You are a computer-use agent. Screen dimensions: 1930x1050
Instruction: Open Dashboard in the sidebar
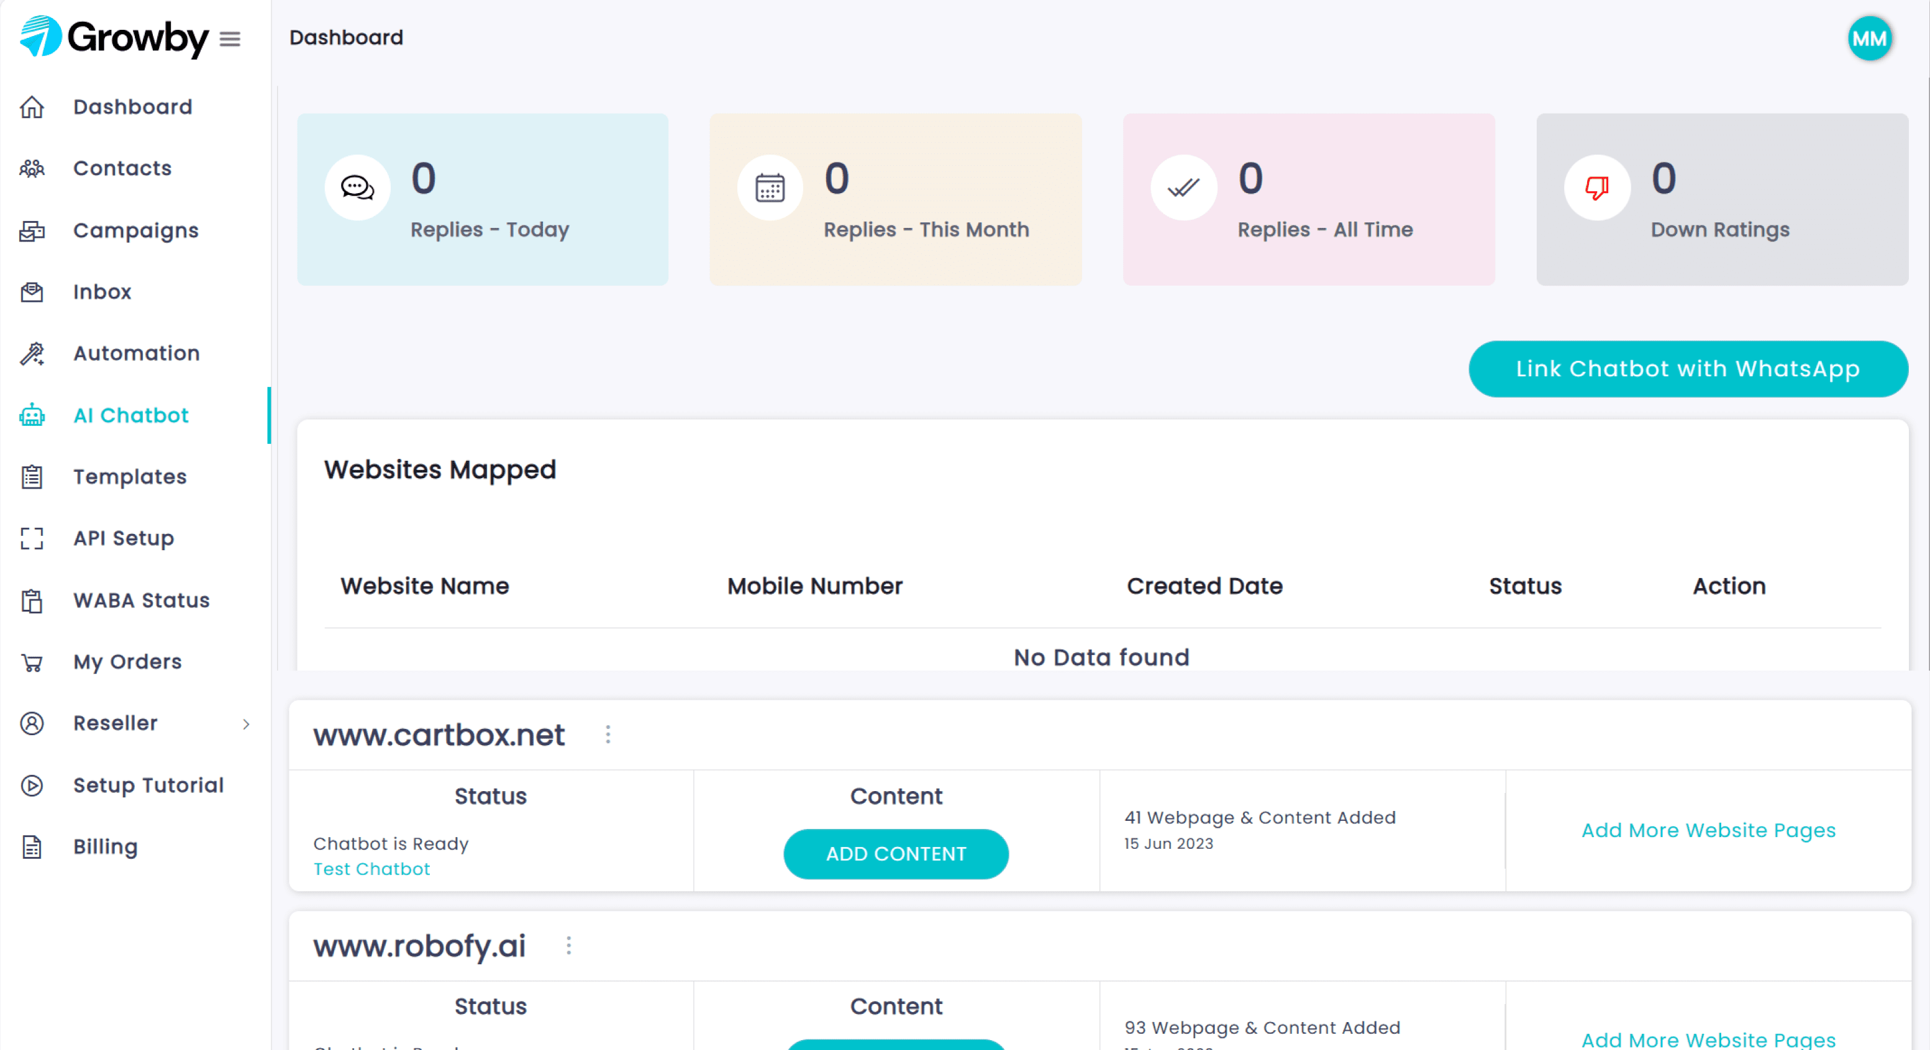click(x=132, y=107)
